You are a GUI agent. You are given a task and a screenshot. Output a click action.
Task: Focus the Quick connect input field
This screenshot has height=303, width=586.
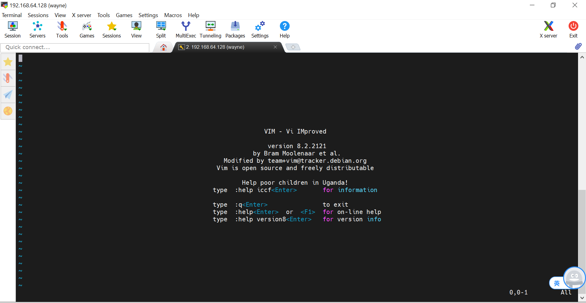[x=75, y=47]
